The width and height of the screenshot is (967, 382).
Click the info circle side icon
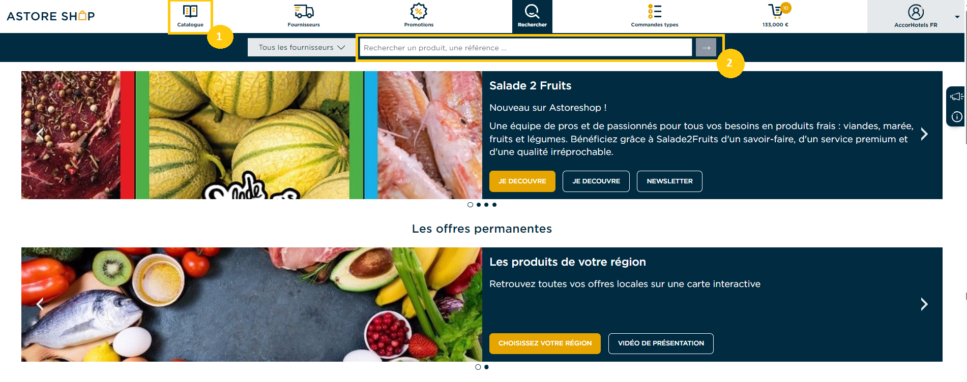click(x=956, y=117)
